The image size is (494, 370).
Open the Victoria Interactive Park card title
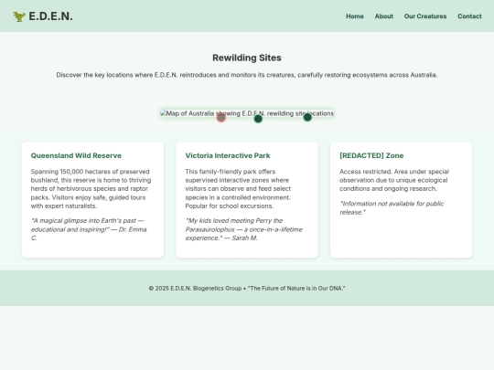click(228, 155)
